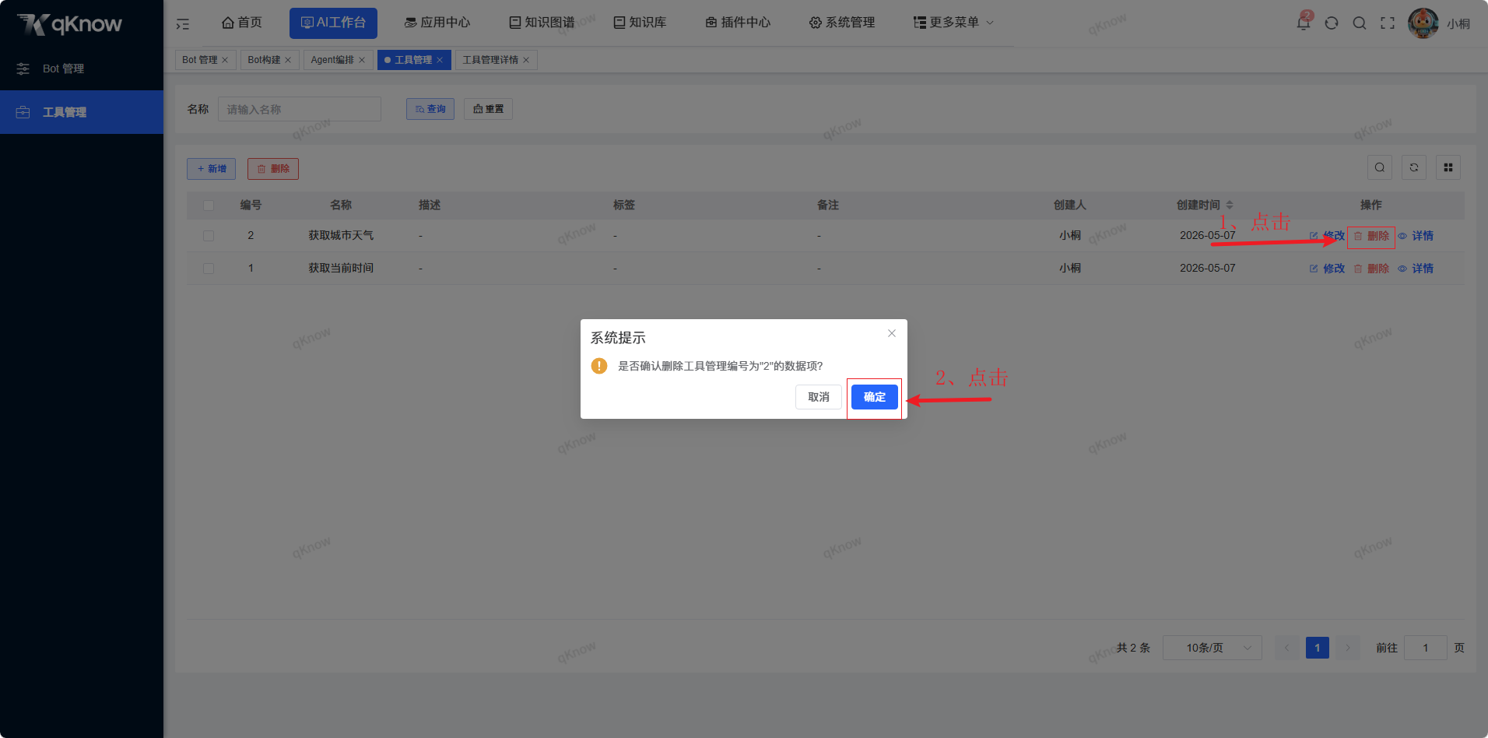Close the 系统提示 dialog with X

pos(892,333)
